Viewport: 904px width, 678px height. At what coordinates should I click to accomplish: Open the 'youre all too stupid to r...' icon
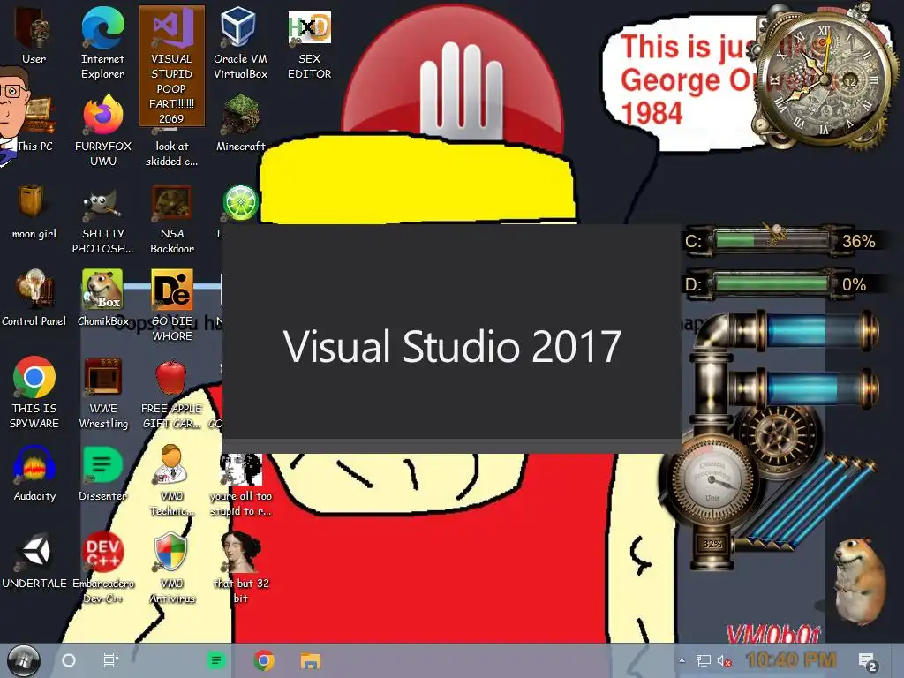[x=241, y=486]
